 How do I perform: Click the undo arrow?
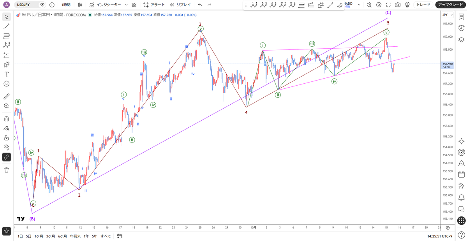coord(200,5)
